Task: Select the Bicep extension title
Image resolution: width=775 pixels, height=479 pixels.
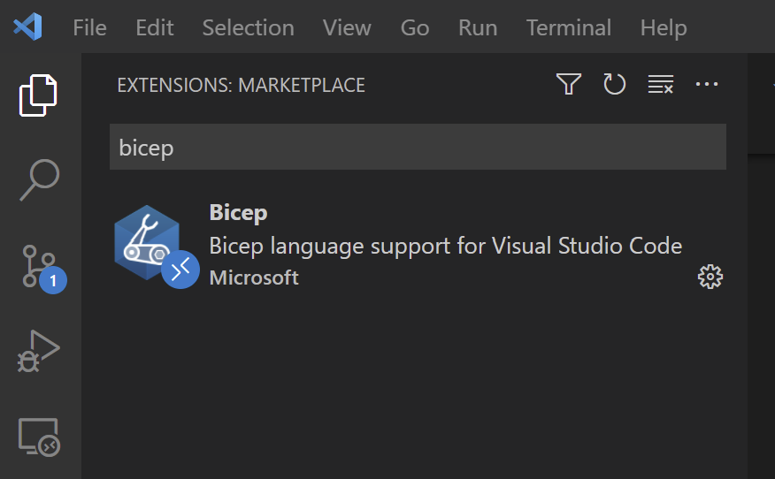Action: (x=238, y=212)
